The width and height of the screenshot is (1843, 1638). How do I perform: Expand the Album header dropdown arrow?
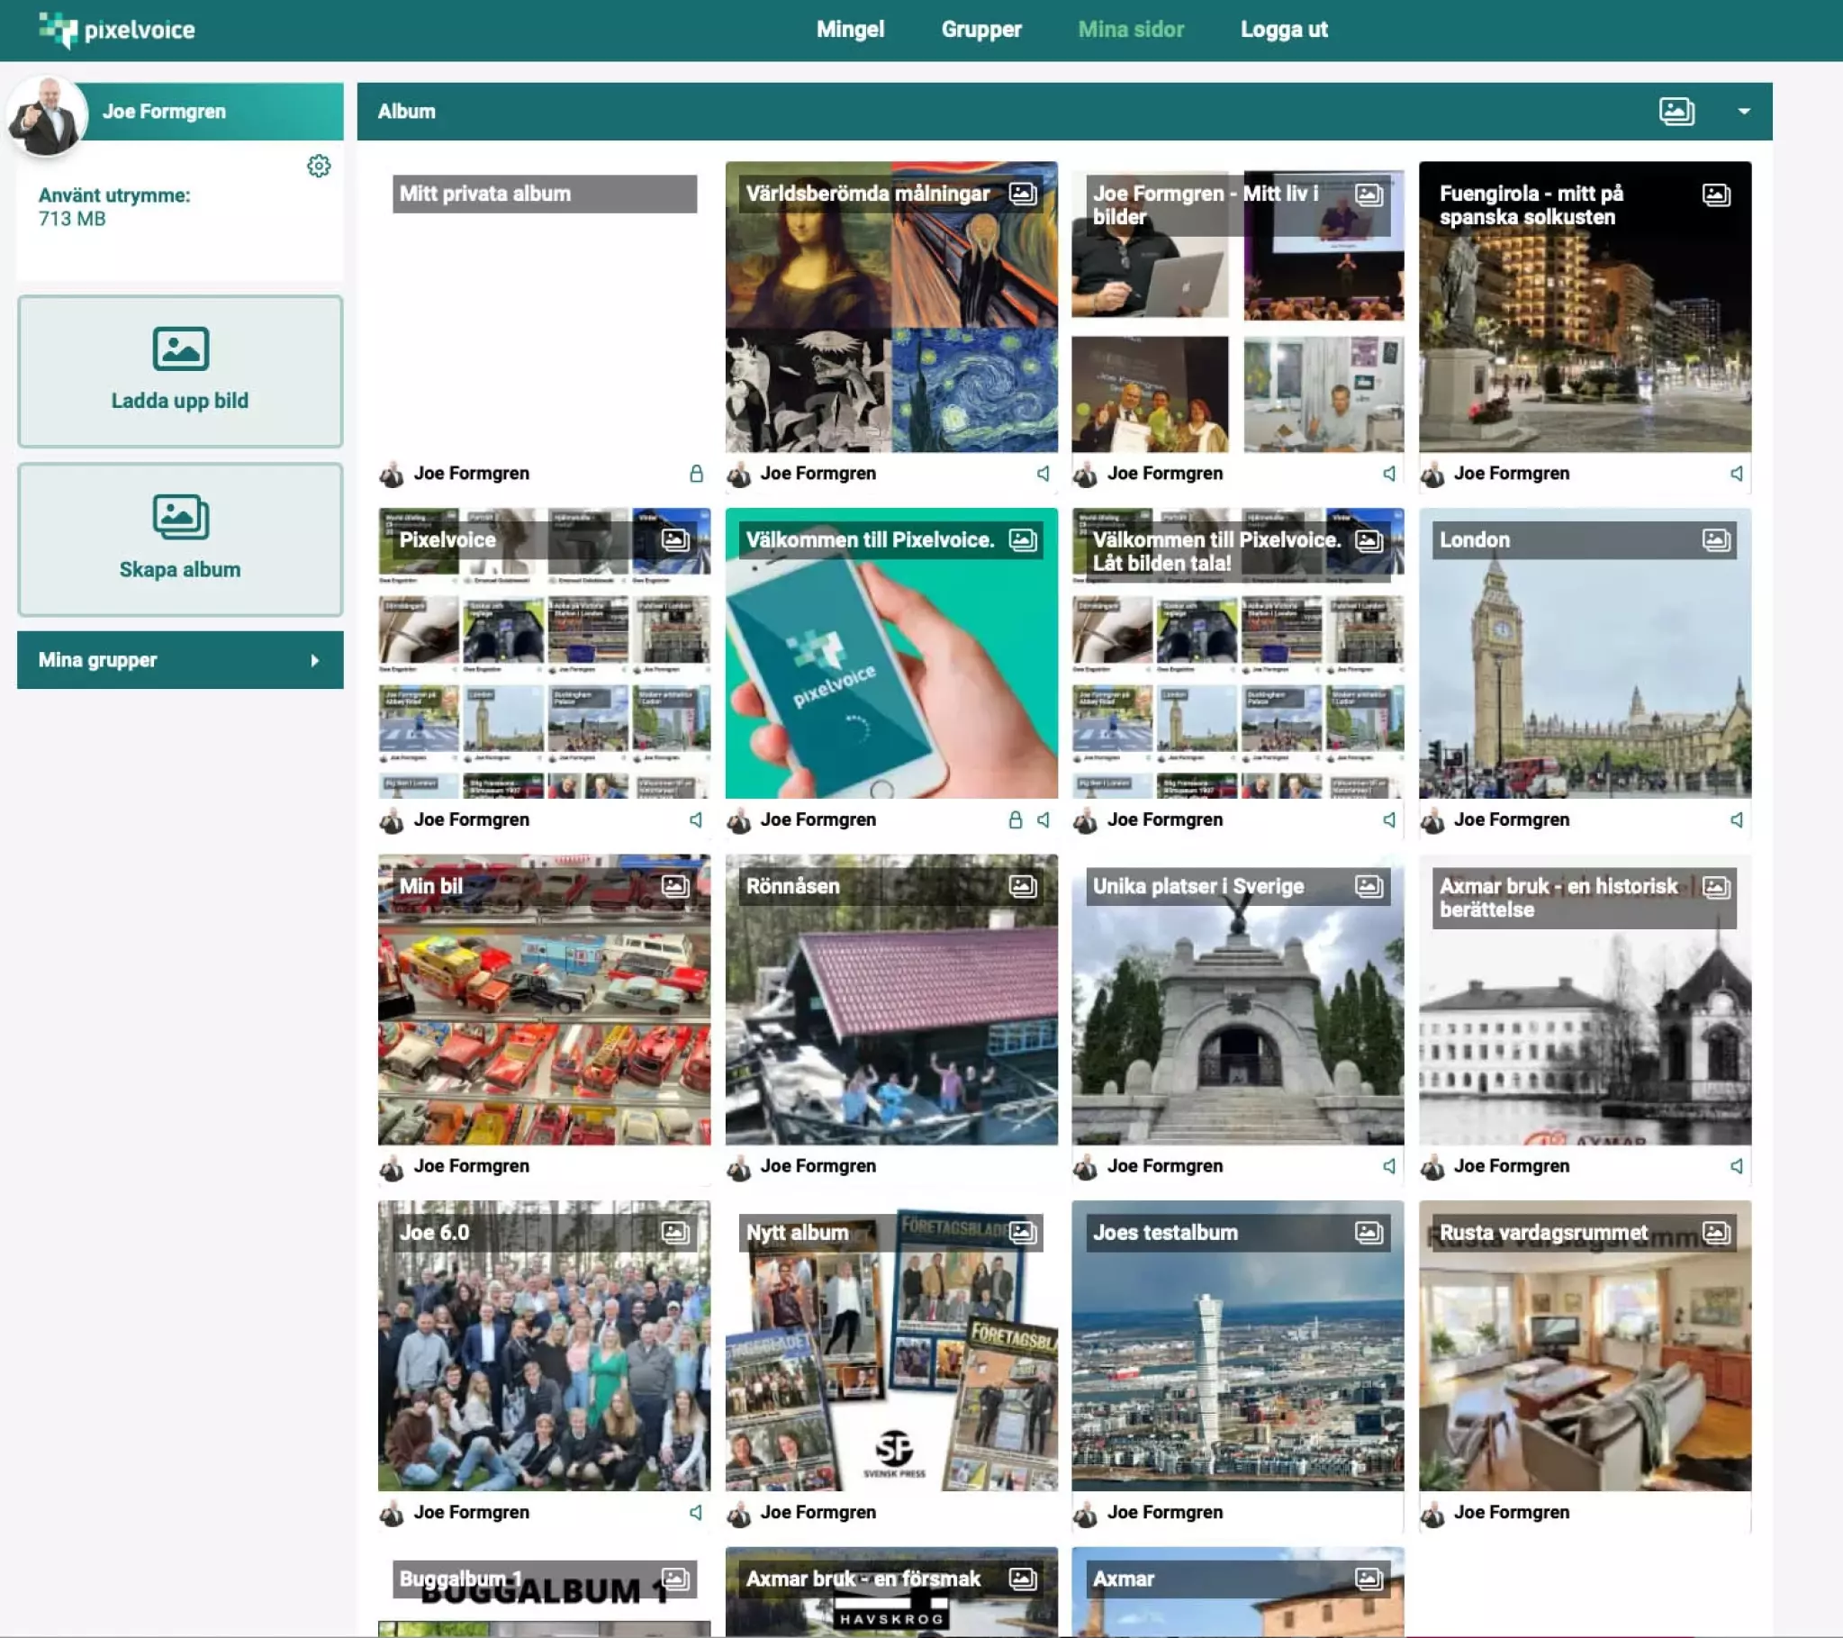[x=1744, y=111]
